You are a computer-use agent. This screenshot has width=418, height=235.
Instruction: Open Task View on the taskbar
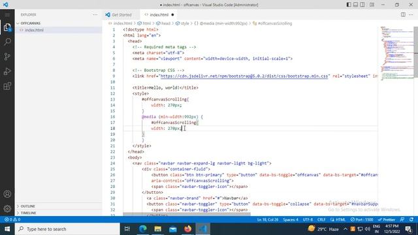pyautogui.click(x=127, y=229)
